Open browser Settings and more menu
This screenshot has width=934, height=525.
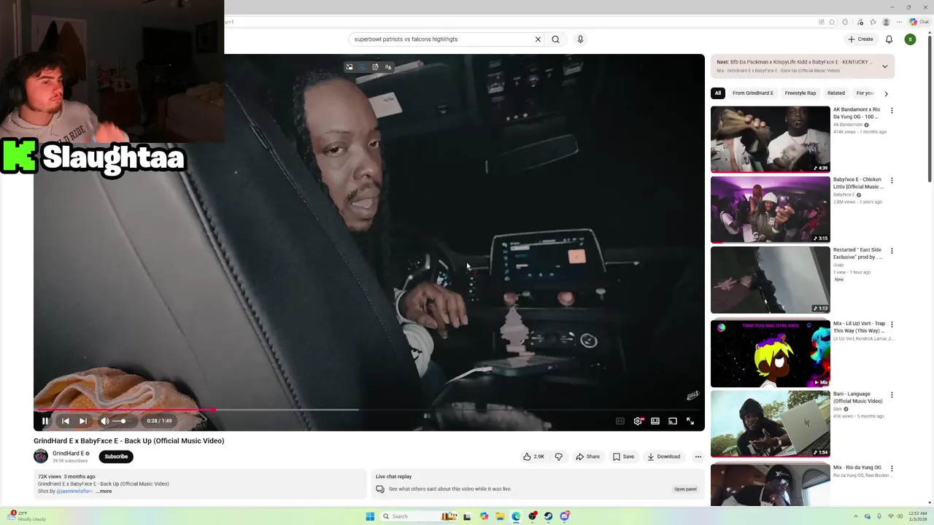pyautogui.click(x=900, y=22)
